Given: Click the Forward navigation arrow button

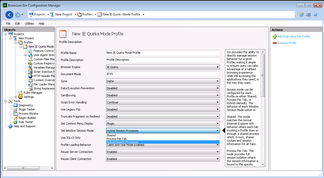Looking at the screenshot, I should (x=18, y=15).
